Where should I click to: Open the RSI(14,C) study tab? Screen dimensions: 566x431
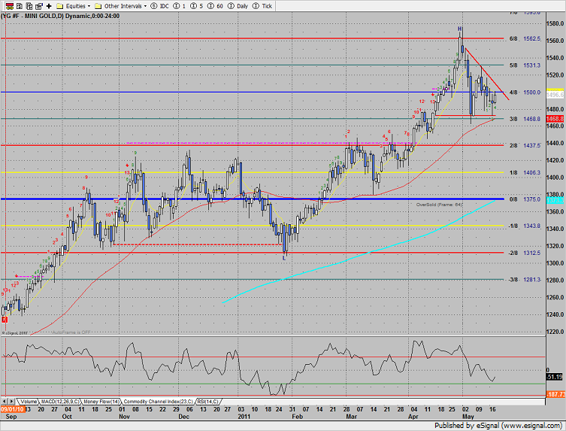[208, 402]
